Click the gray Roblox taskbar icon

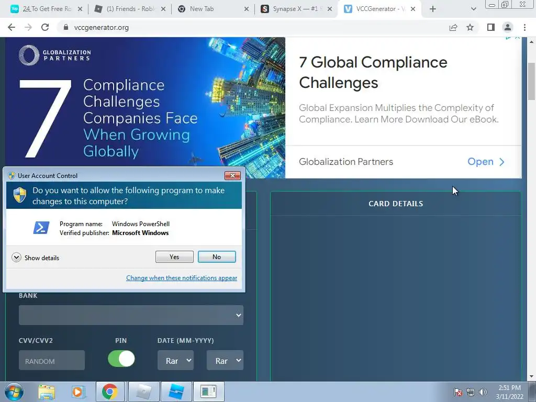[143, 392]
